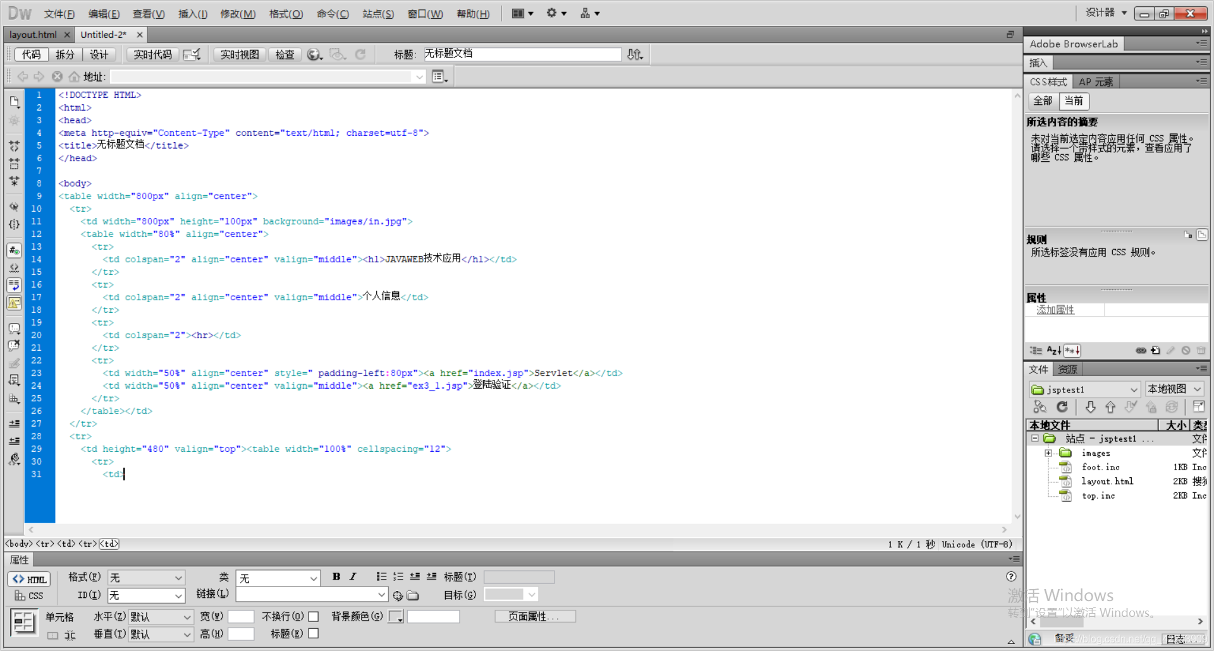Viewport: 1214px width, 651px height.
Task: Click the home icon in address bar
Action: [x=74, y=76]
